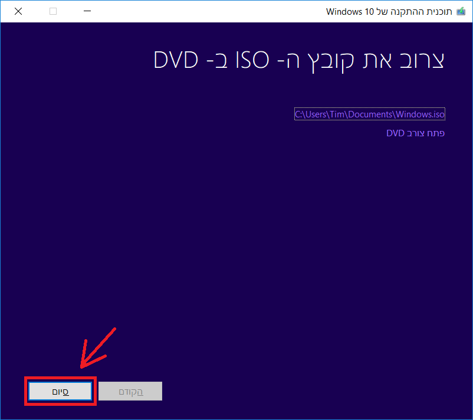Open the פתח צורב DVD link
473x420 pixels.
(415, 133)
